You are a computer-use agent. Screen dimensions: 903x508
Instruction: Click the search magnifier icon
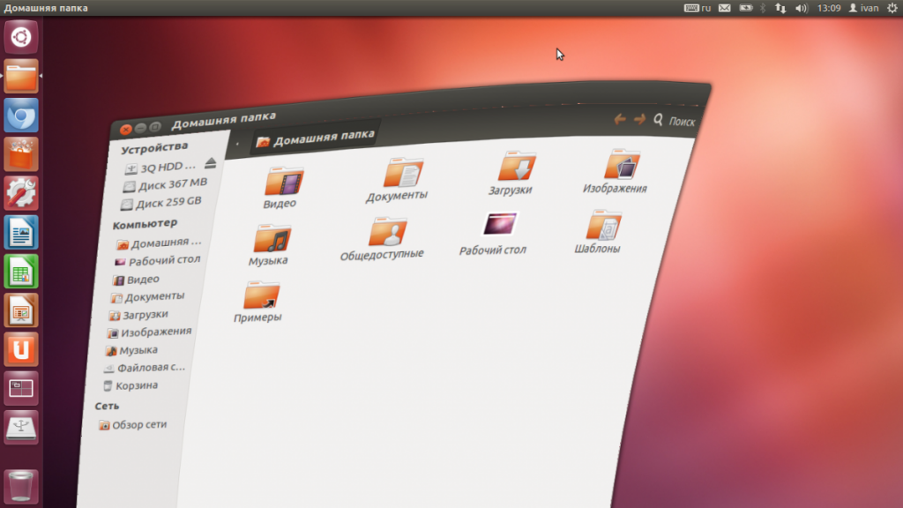[x=658, y=119]
